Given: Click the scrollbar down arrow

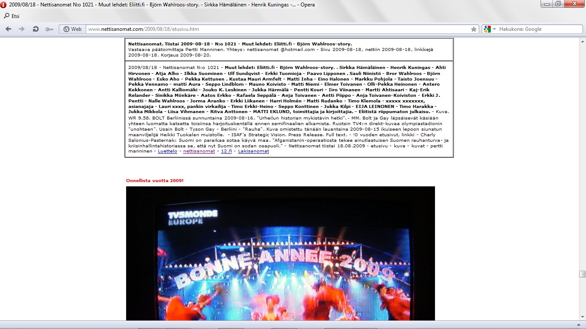Looking at the screenshot, I should click(582, 317).
